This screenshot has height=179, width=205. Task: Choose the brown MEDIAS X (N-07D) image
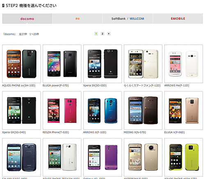tap(143, 111)
